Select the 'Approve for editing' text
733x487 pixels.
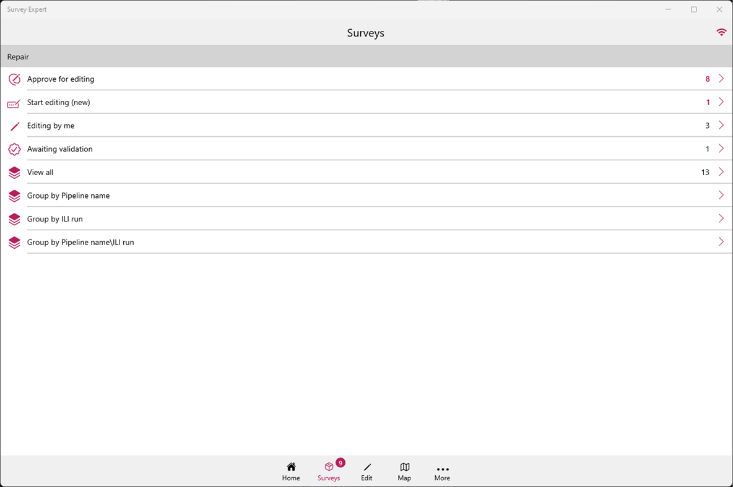pos(61,79)
